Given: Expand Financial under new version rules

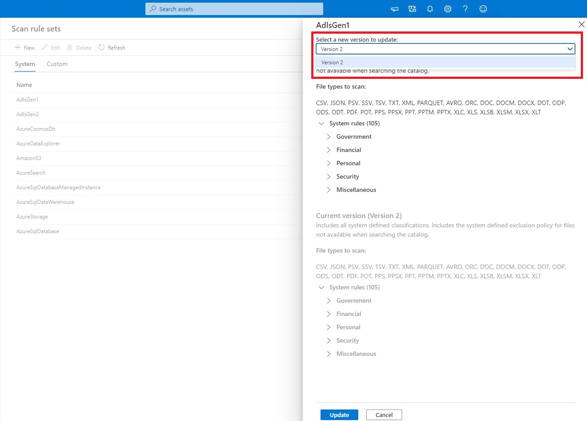Looking at the screenshot, I should click(329, 150).
